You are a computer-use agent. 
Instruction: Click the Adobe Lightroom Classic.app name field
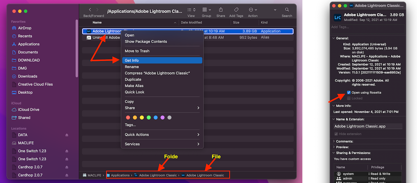[x=367, y=126]
